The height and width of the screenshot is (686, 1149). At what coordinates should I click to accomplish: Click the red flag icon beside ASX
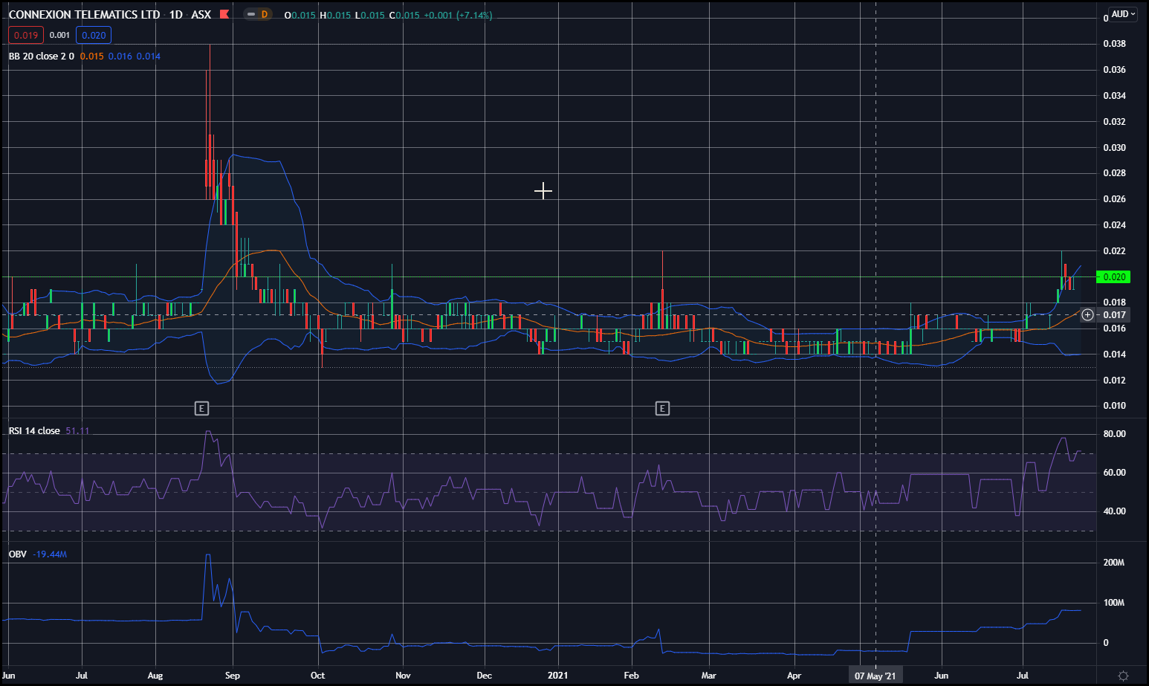(224, 15)
